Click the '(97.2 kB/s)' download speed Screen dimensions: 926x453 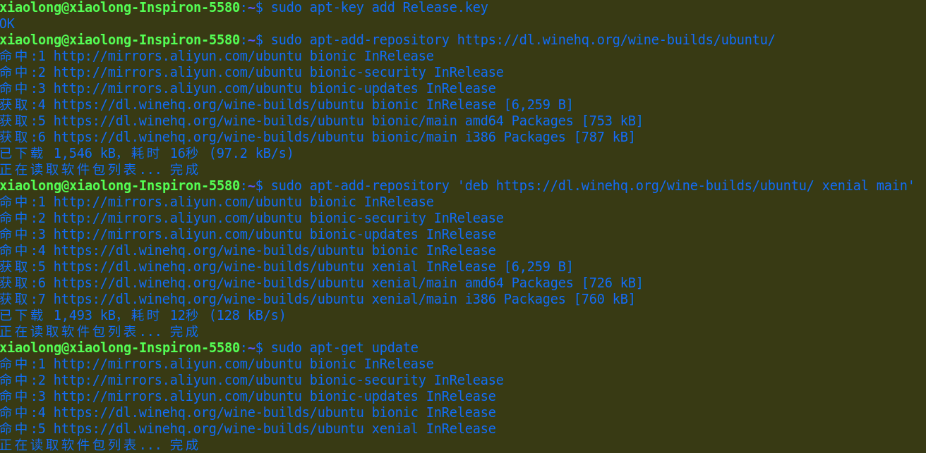click(251, 154)
